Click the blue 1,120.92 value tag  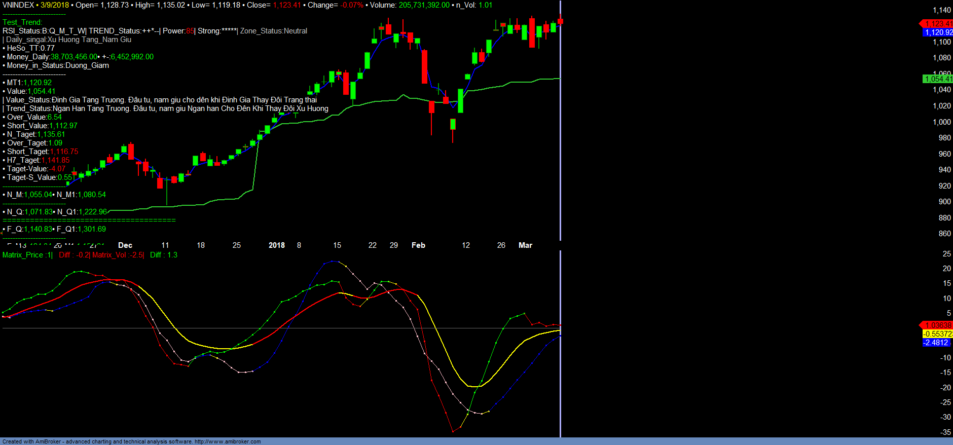point(938,32)
